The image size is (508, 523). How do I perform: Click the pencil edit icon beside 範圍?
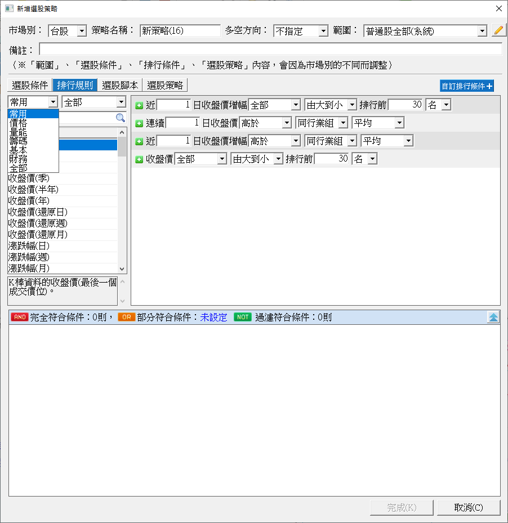[x=498, y=30]
